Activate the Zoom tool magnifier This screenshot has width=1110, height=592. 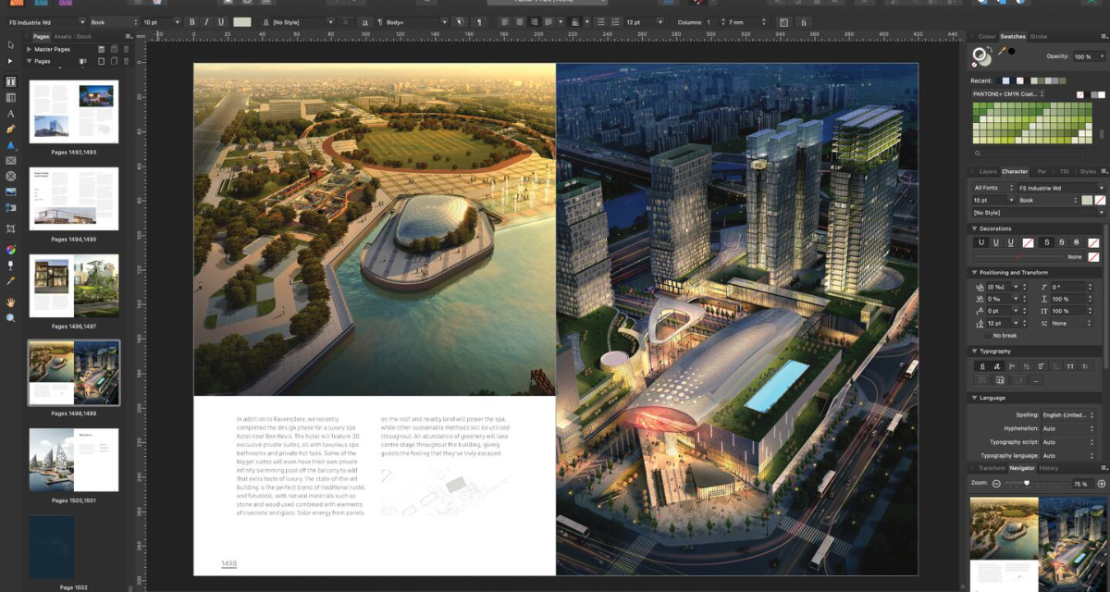coord(11,317)
